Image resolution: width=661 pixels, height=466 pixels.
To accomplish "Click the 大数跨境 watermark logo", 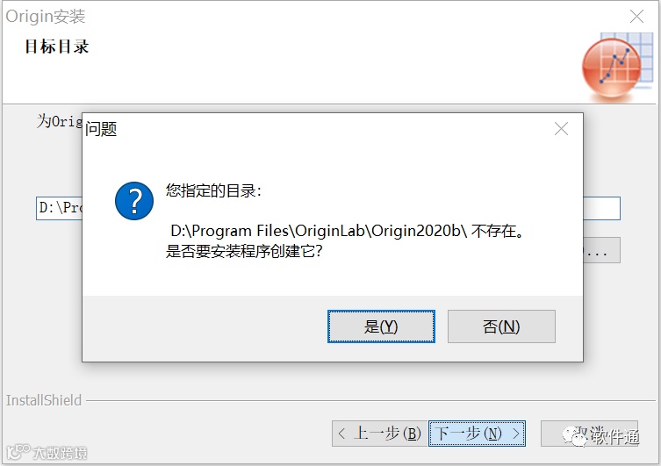I will tap(47, 453).
